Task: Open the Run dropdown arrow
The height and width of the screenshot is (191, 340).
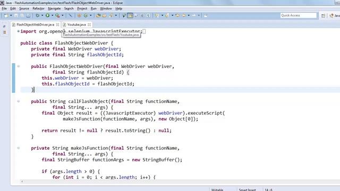Action: pyautogui.click(x=52, y=15)
